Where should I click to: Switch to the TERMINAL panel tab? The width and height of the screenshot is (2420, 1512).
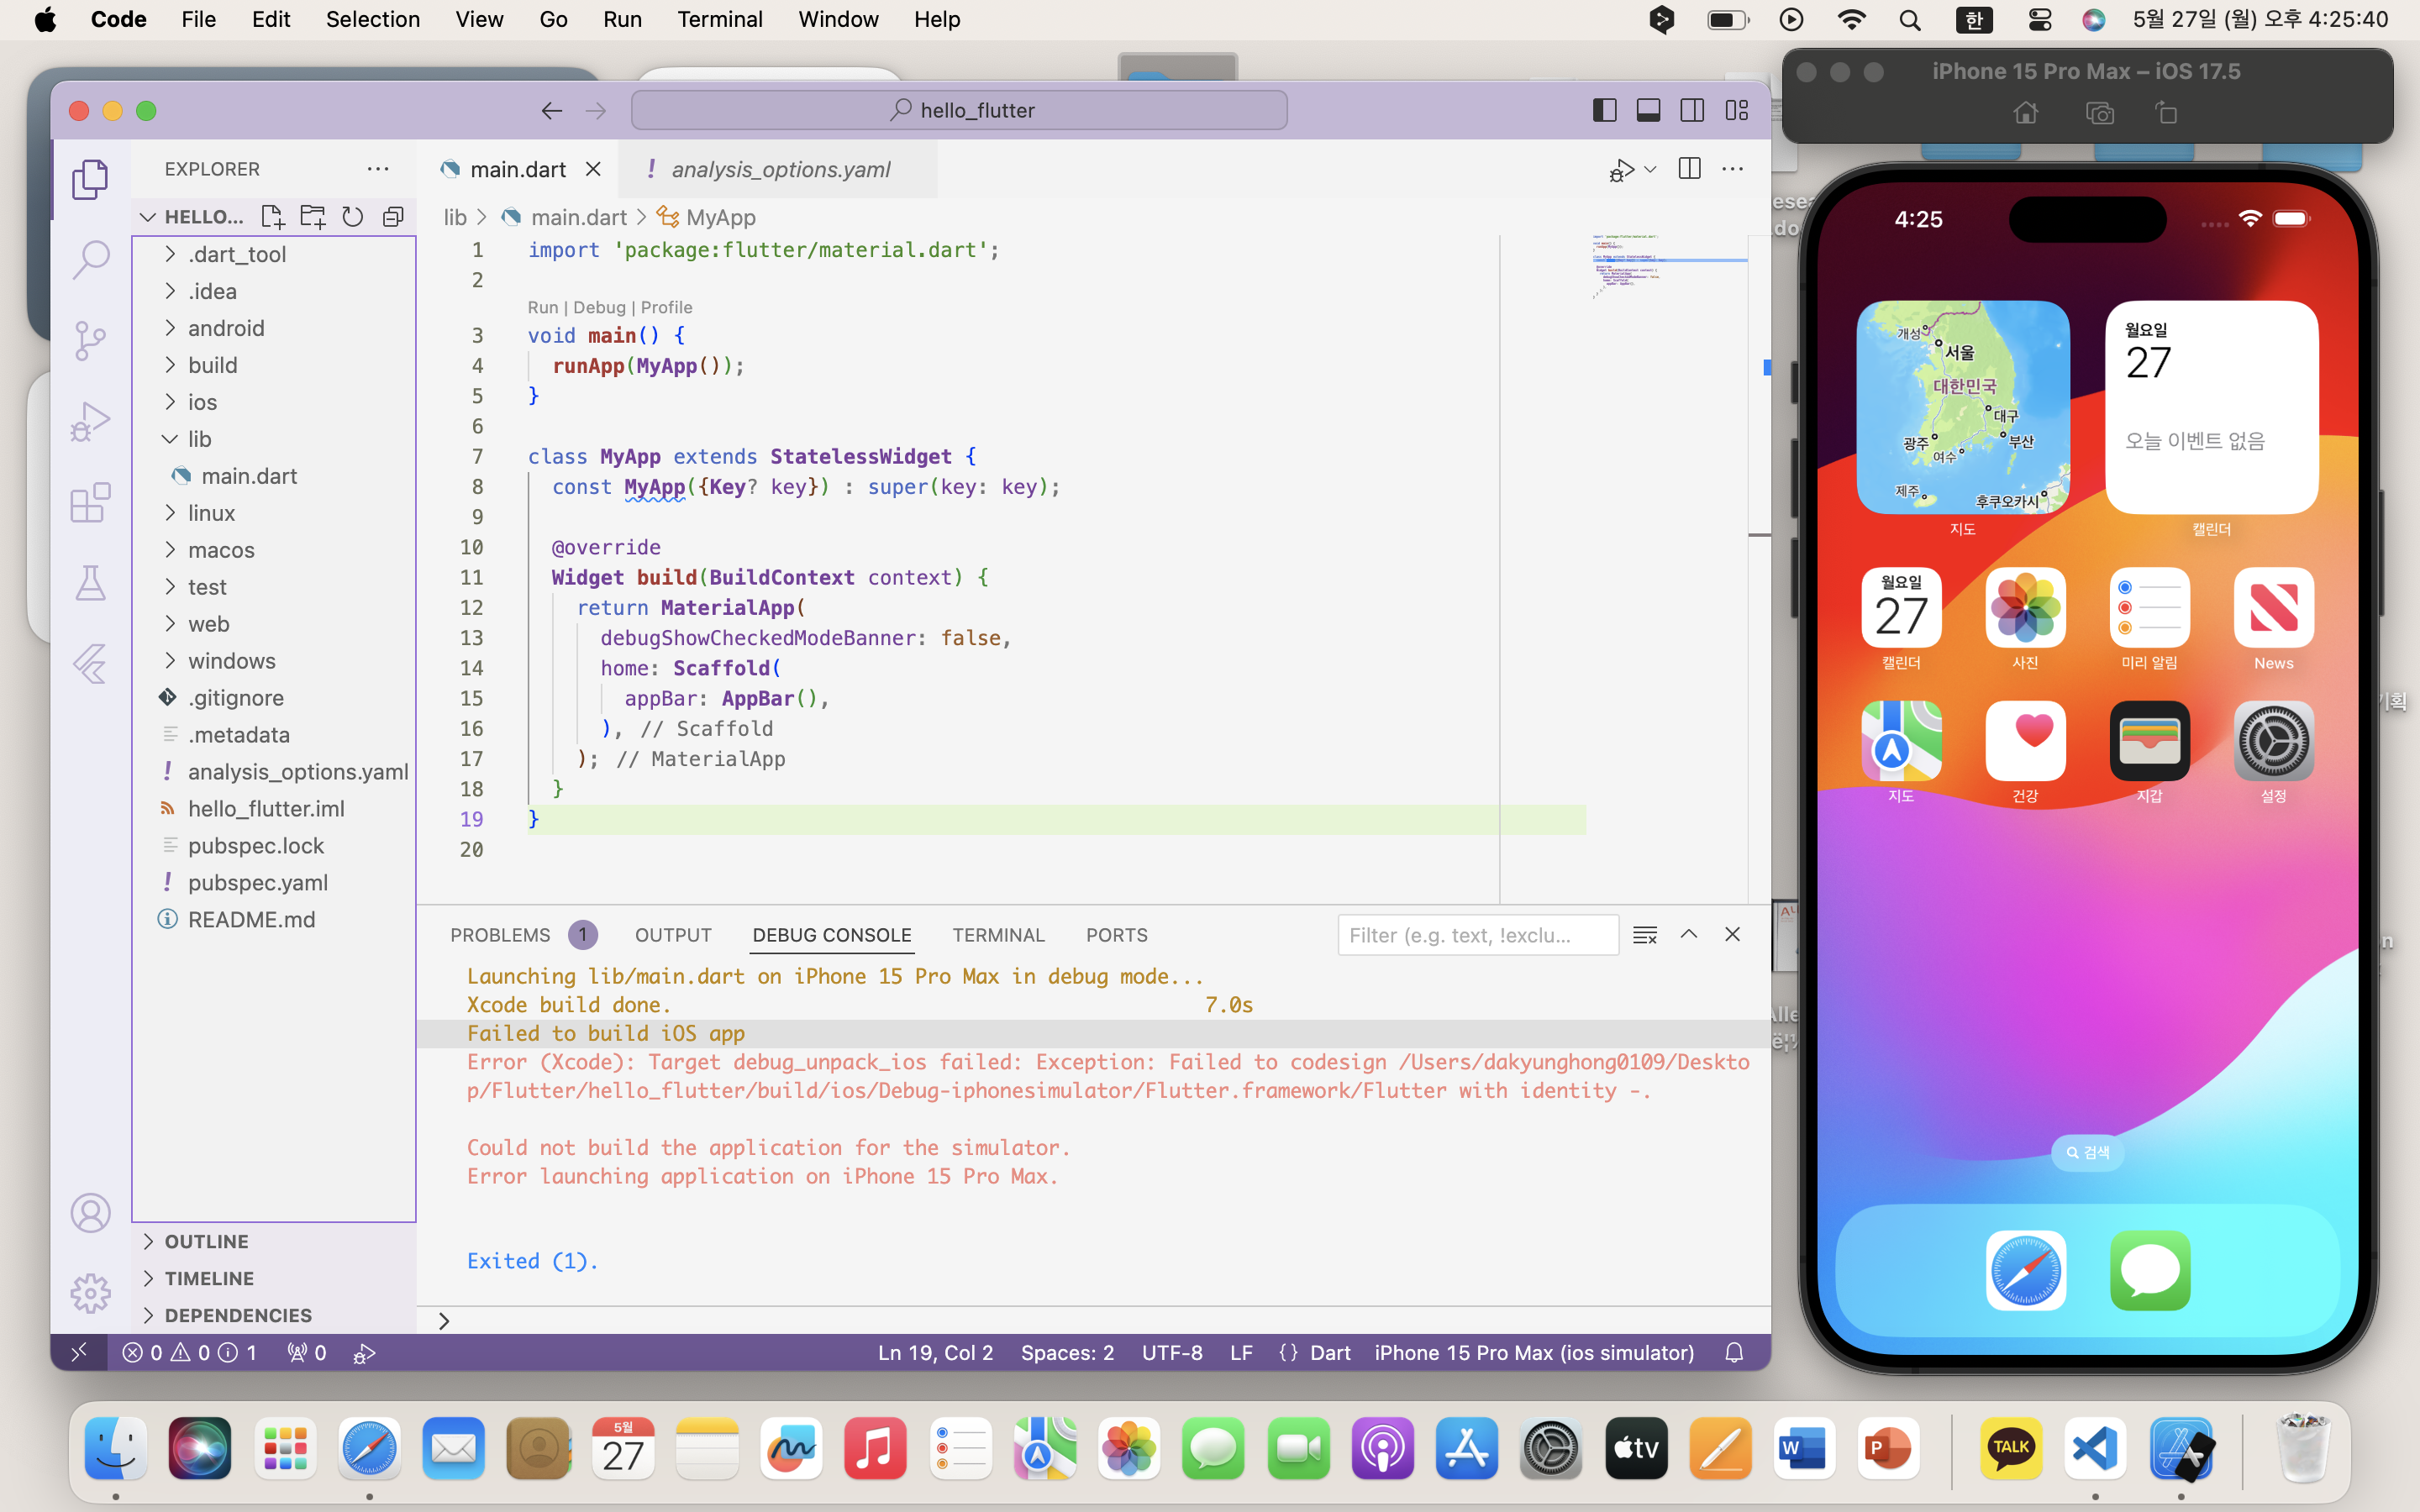998,935
